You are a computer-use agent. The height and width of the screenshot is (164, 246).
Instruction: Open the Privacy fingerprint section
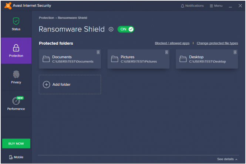(16, 77)
